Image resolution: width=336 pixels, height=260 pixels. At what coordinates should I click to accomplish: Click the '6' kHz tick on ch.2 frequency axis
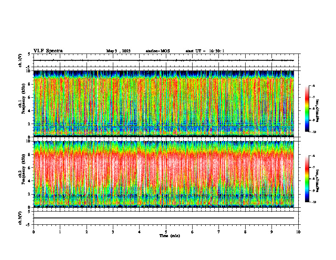(x=29, y=168)
